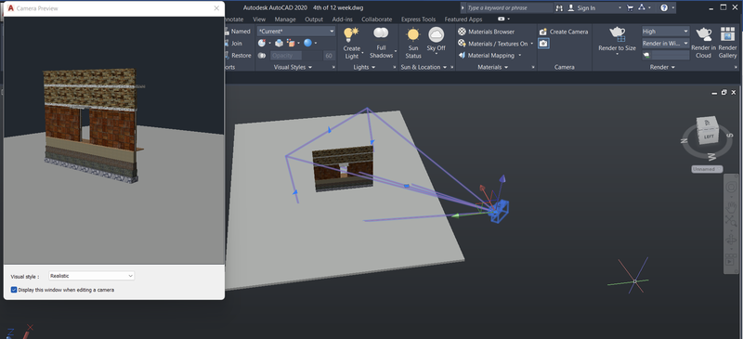Image resolution: width=743 pixels, height=339 pixels.
Task: Open the View ribbon tab
Action: [x=259, y=20]
